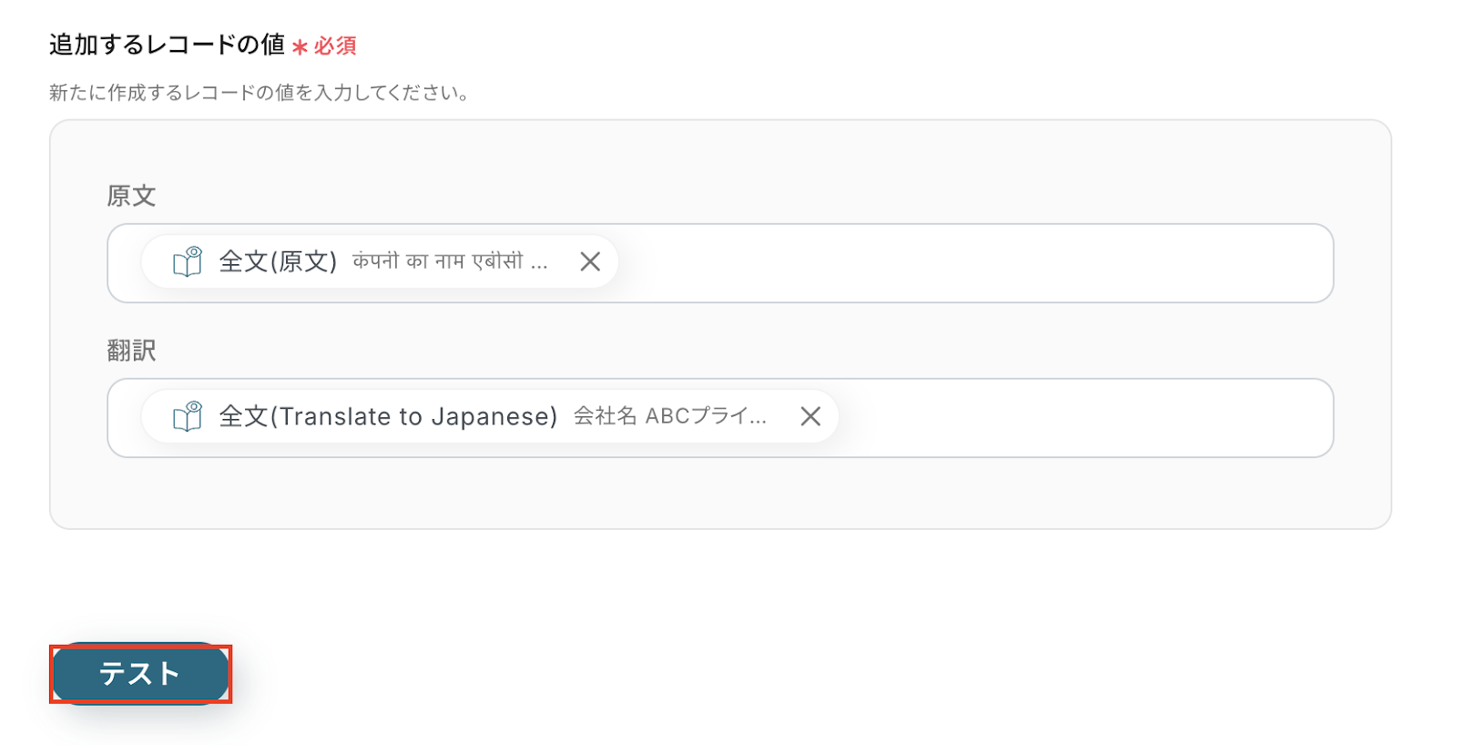Remove the 全文(原文) chip with its X
The width and height of the screenshot is (1457, 745).
(590, 262)
